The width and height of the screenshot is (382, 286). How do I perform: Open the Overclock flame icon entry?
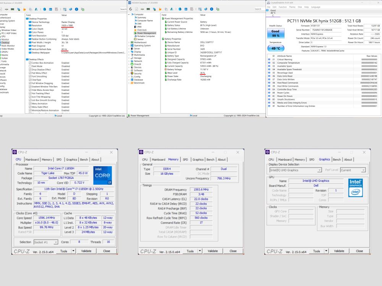pyautogui.click(x=141, y=30)
